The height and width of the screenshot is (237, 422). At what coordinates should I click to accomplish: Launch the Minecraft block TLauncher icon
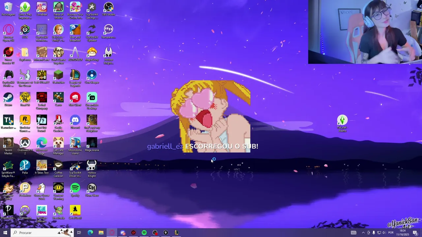(x=58, y=77)
